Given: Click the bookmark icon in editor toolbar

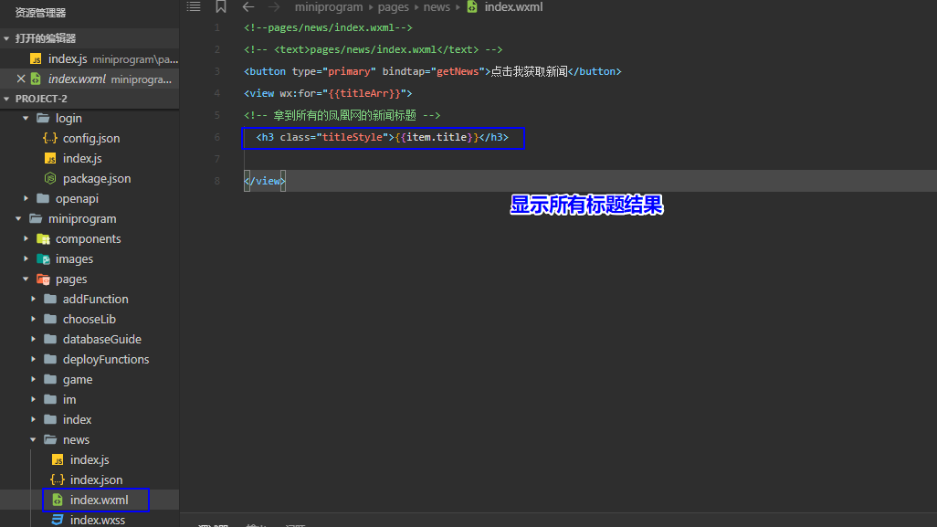Looking at the screenshot, I should pyautogui.click(x=220, y=6).
